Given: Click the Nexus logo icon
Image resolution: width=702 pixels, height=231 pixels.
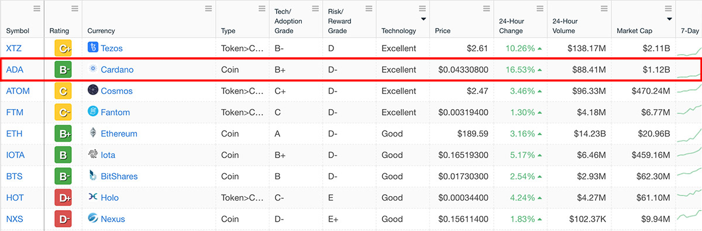Looking at the screenshot, I should pos(92,219).
